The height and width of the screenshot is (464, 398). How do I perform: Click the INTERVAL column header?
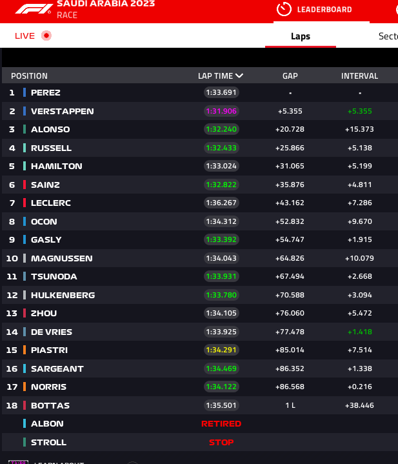359,76
